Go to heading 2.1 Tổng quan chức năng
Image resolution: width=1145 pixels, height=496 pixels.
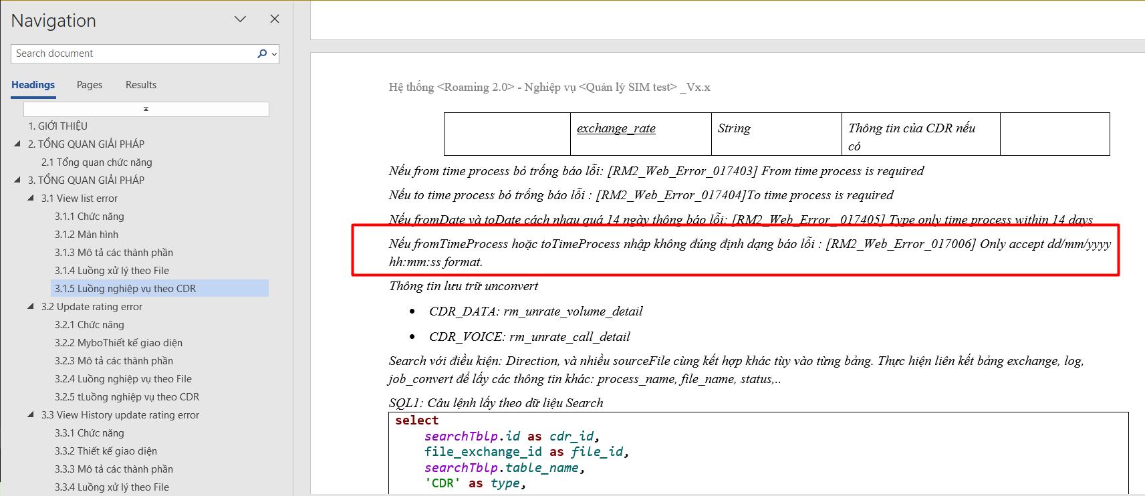(96, 162)
